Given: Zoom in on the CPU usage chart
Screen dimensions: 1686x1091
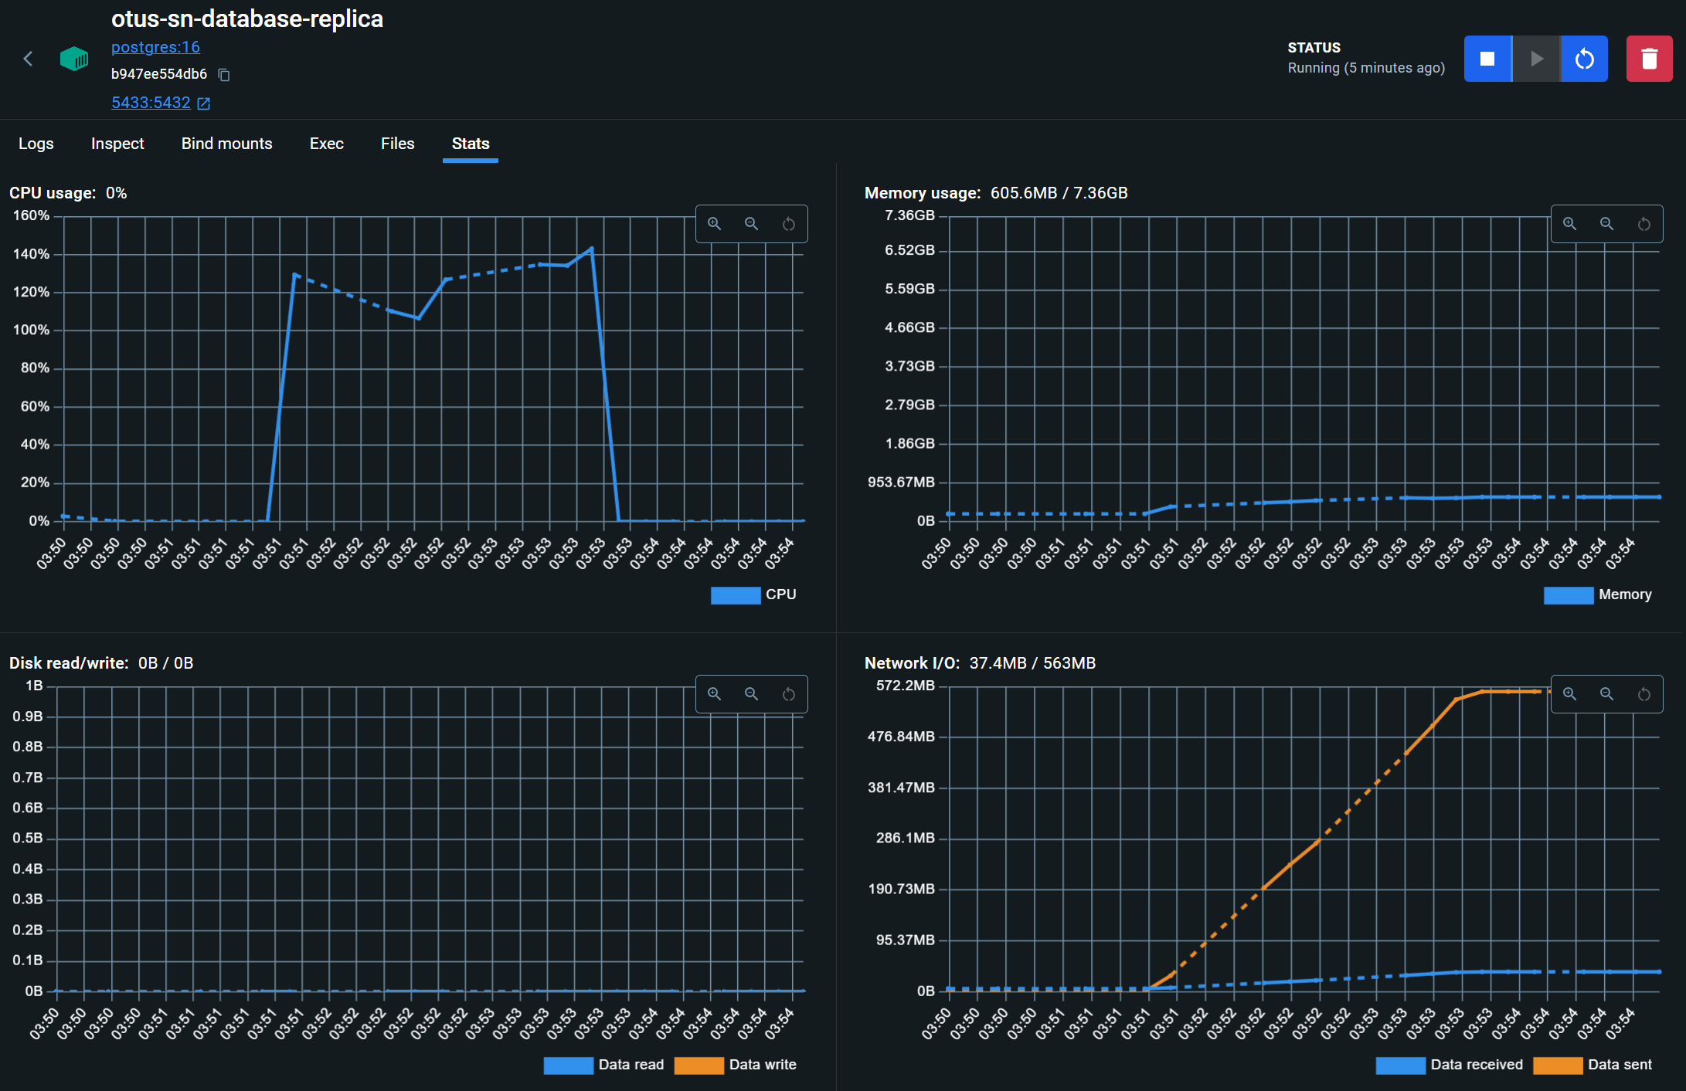Looking at the screenshot, I should (715, 224).
